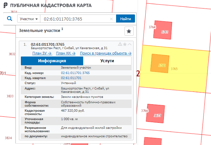This screenshot has height=145, width=211.
Task: Click the Rosreestr logo icon
Action: click(x=5, y=6)
